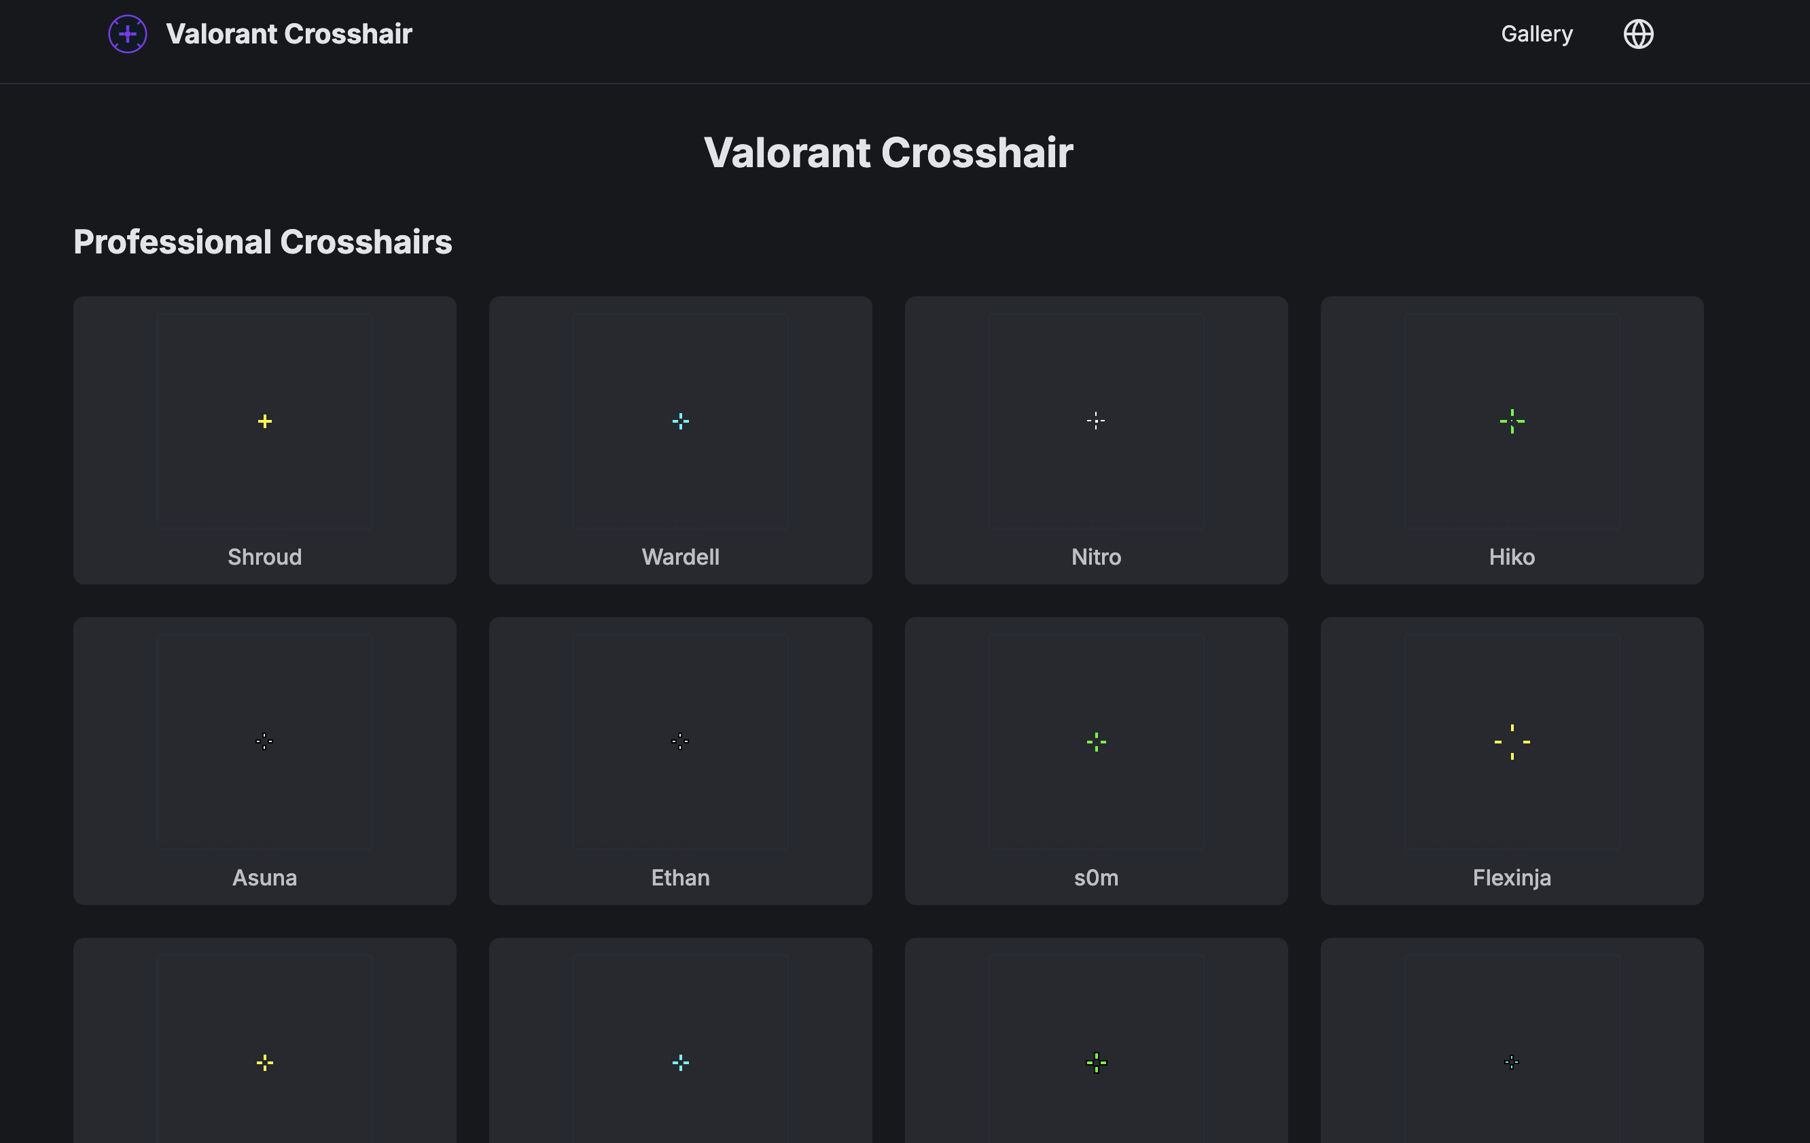1810x1143 pixels.
Task: Click the purple crosshair logo icon
Action: tap(127, 34)
